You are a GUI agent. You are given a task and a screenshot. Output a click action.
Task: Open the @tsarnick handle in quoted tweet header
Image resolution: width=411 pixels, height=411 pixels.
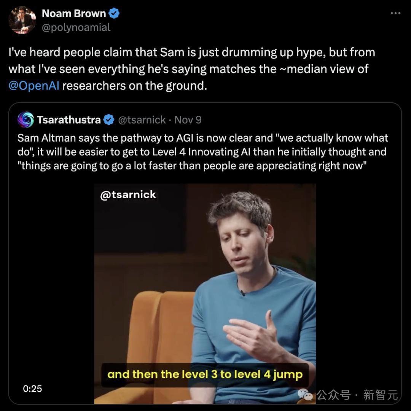(142, 120)
